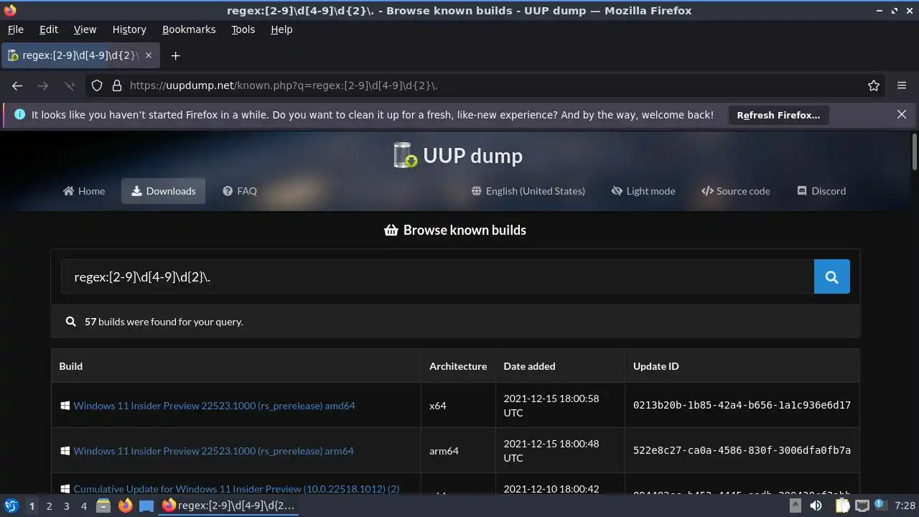Open the taskbar volume speaker icon
The height and width of the screenshot is (517, 919).
(816, 506)
